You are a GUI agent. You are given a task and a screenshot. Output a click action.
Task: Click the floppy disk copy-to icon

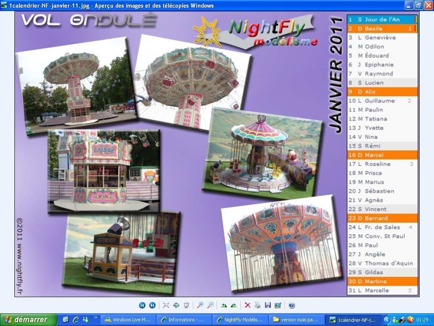click(x=267, y=305)
